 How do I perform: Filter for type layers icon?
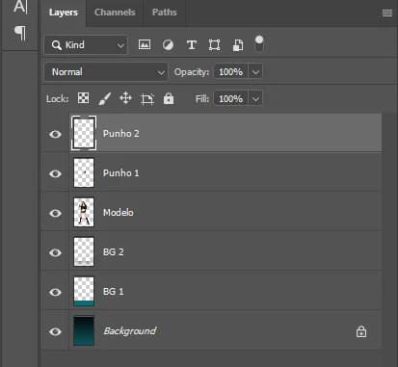(x=192, y=45)
